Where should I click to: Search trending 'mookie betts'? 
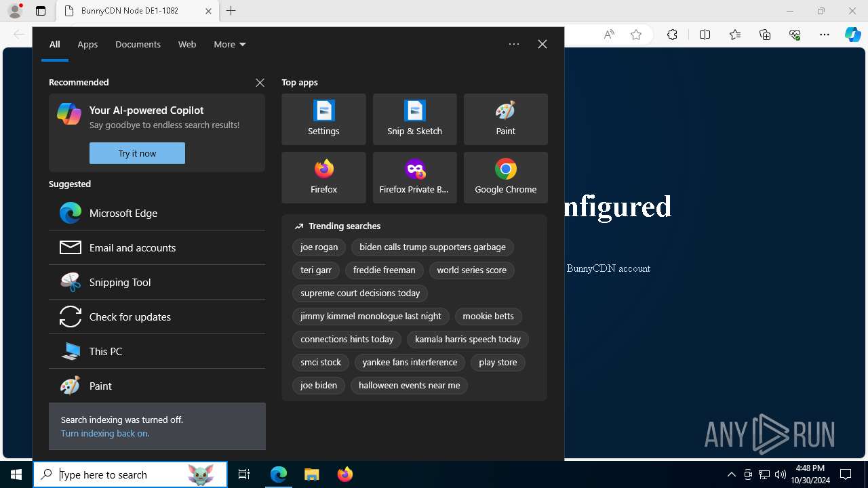(x=488, y=317)
